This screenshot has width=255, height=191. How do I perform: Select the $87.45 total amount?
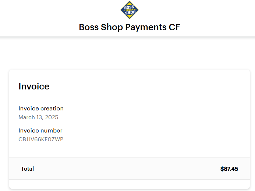pyautogui.click(x=229, y=169)
